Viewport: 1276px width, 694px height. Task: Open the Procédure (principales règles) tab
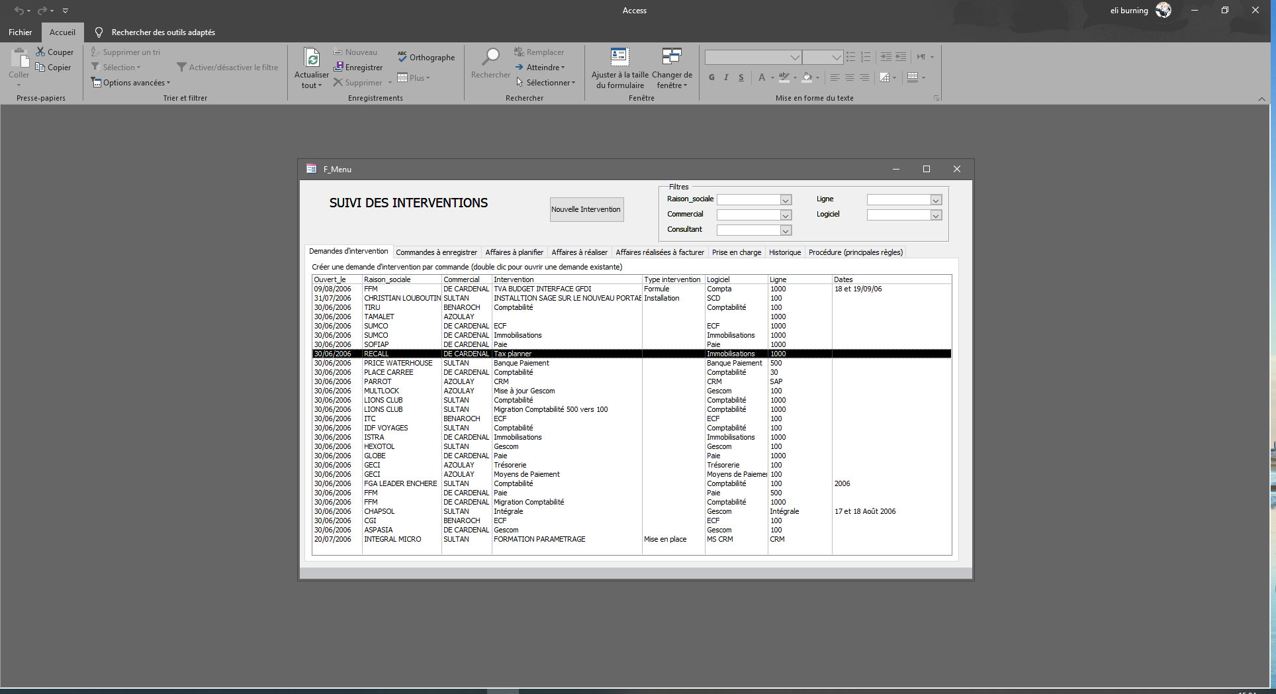pos(856,252)
